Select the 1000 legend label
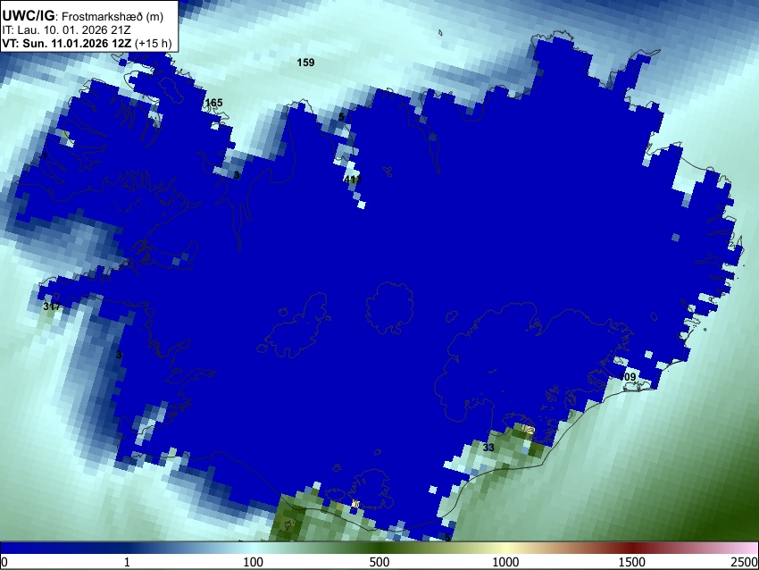Image resolution: width=759 pixels, height=570 pixels. pos(505,562)
